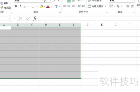
Task: Decrease font size with small A
Action: (58, 1)
